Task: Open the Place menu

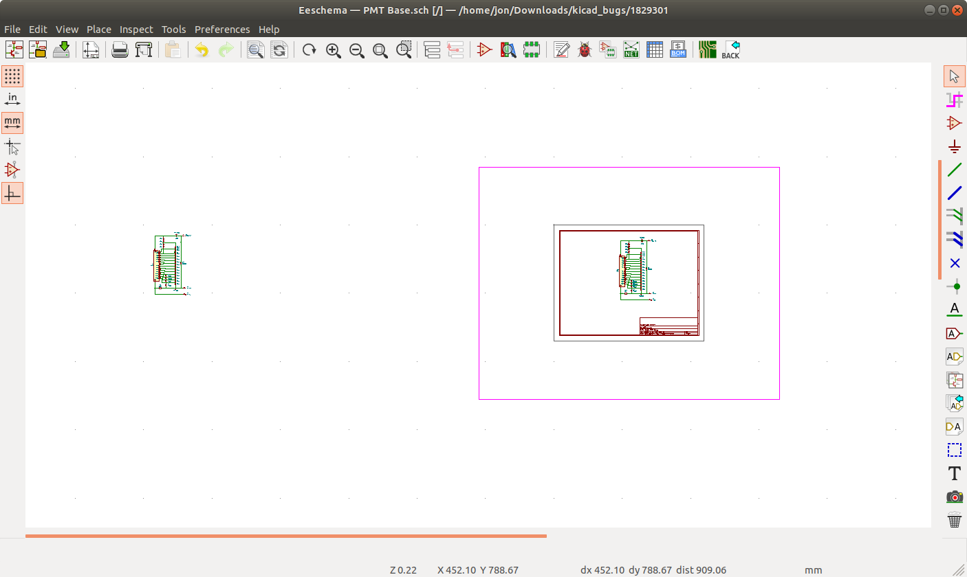Action: (99, 30)
